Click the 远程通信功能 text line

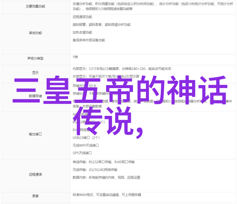[x=83, y=17]
